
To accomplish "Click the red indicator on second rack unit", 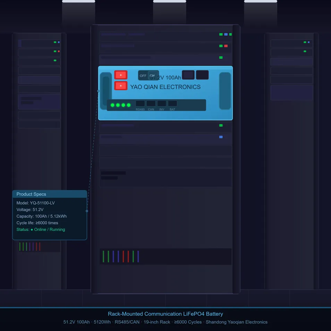I will pyautogui.click(x=226, y=46).
